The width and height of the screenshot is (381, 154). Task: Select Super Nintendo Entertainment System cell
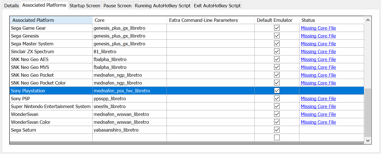pyautogui.click(x=51, y=106)
